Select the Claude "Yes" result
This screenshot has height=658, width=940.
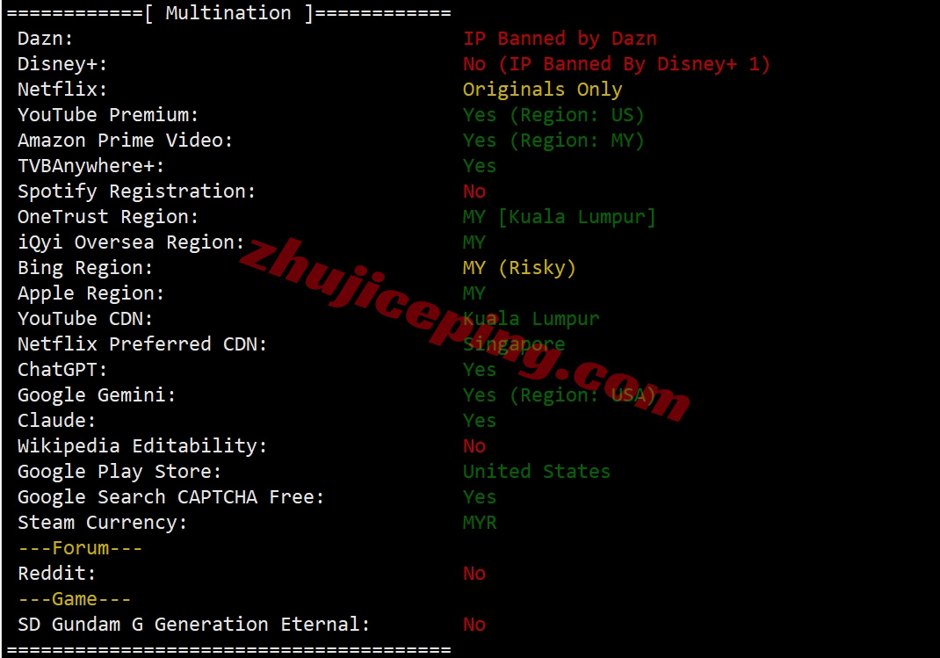(480, 420)
